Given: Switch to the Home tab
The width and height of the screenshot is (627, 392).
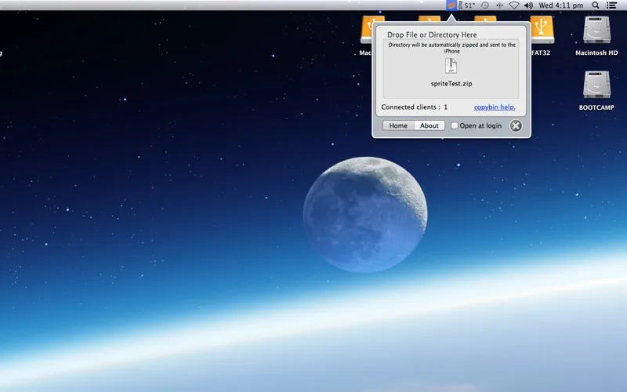Looking at the screenshot, I should pos(398,125).
